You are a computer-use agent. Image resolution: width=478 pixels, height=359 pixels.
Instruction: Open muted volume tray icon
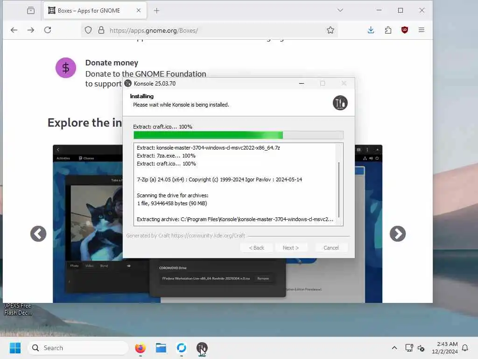[421, 348]
